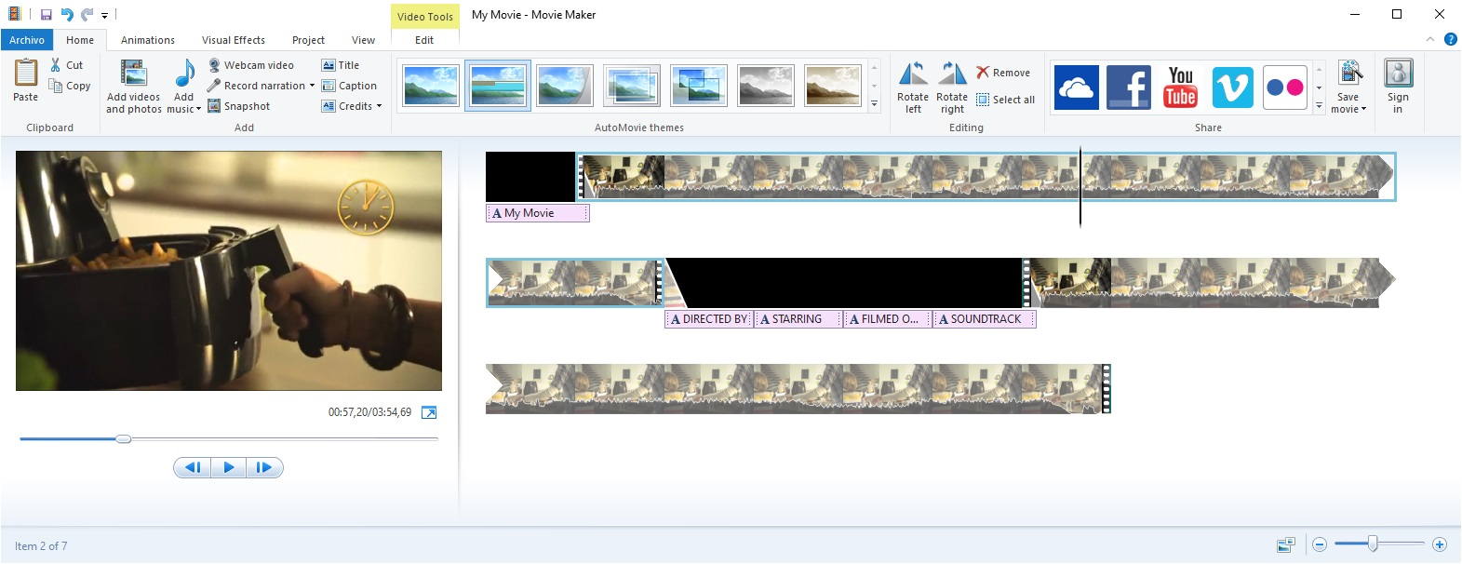Zoom in the timeline with plus
This screenshot has width=1462, height=564.
tap(1440, 544)
